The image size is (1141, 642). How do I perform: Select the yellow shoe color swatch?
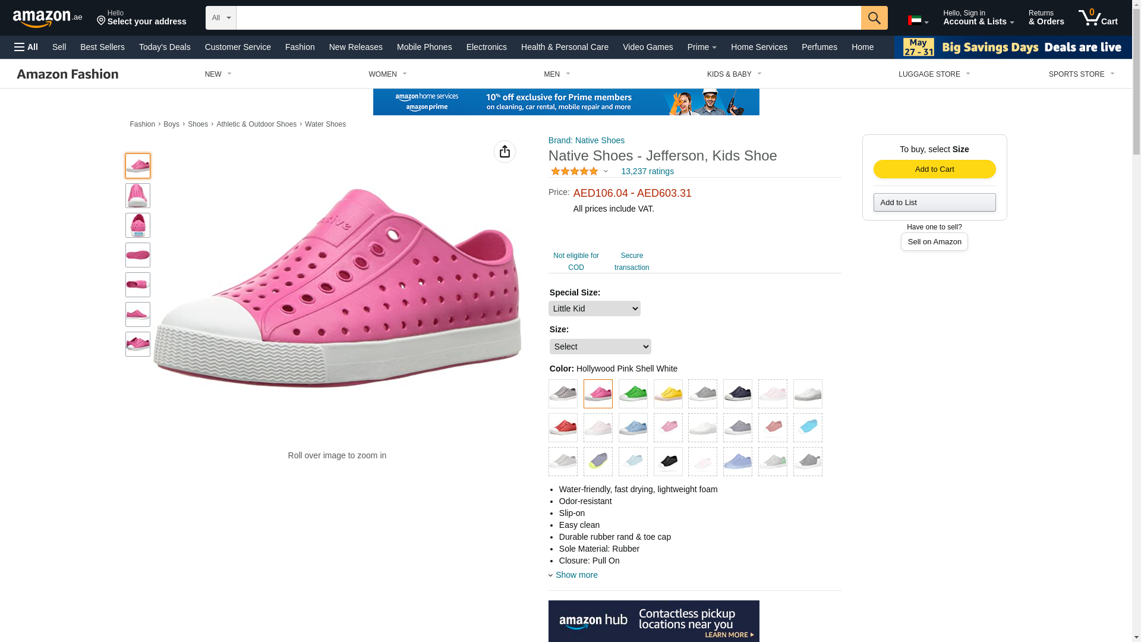pos(668,394)
